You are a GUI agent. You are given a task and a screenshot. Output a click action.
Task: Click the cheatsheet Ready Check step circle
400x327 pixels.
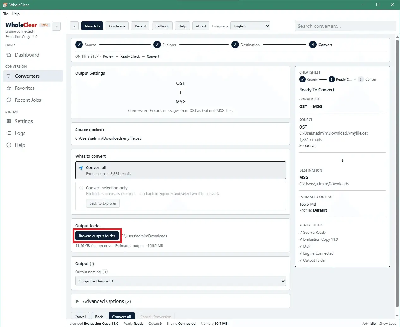pyautogui.click(x=331, y=79)
